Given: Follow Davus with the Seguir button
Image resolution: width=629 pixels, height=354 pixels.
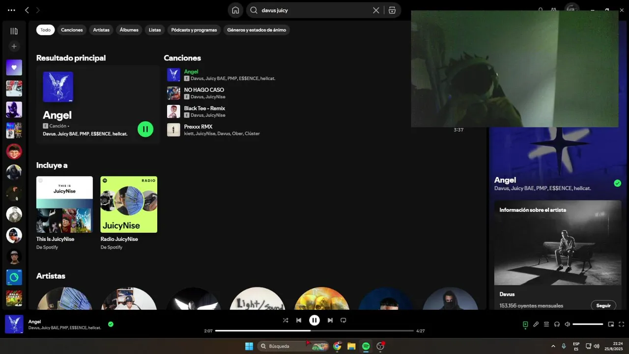Looking at the screenshot, I should tap(603, 305).
